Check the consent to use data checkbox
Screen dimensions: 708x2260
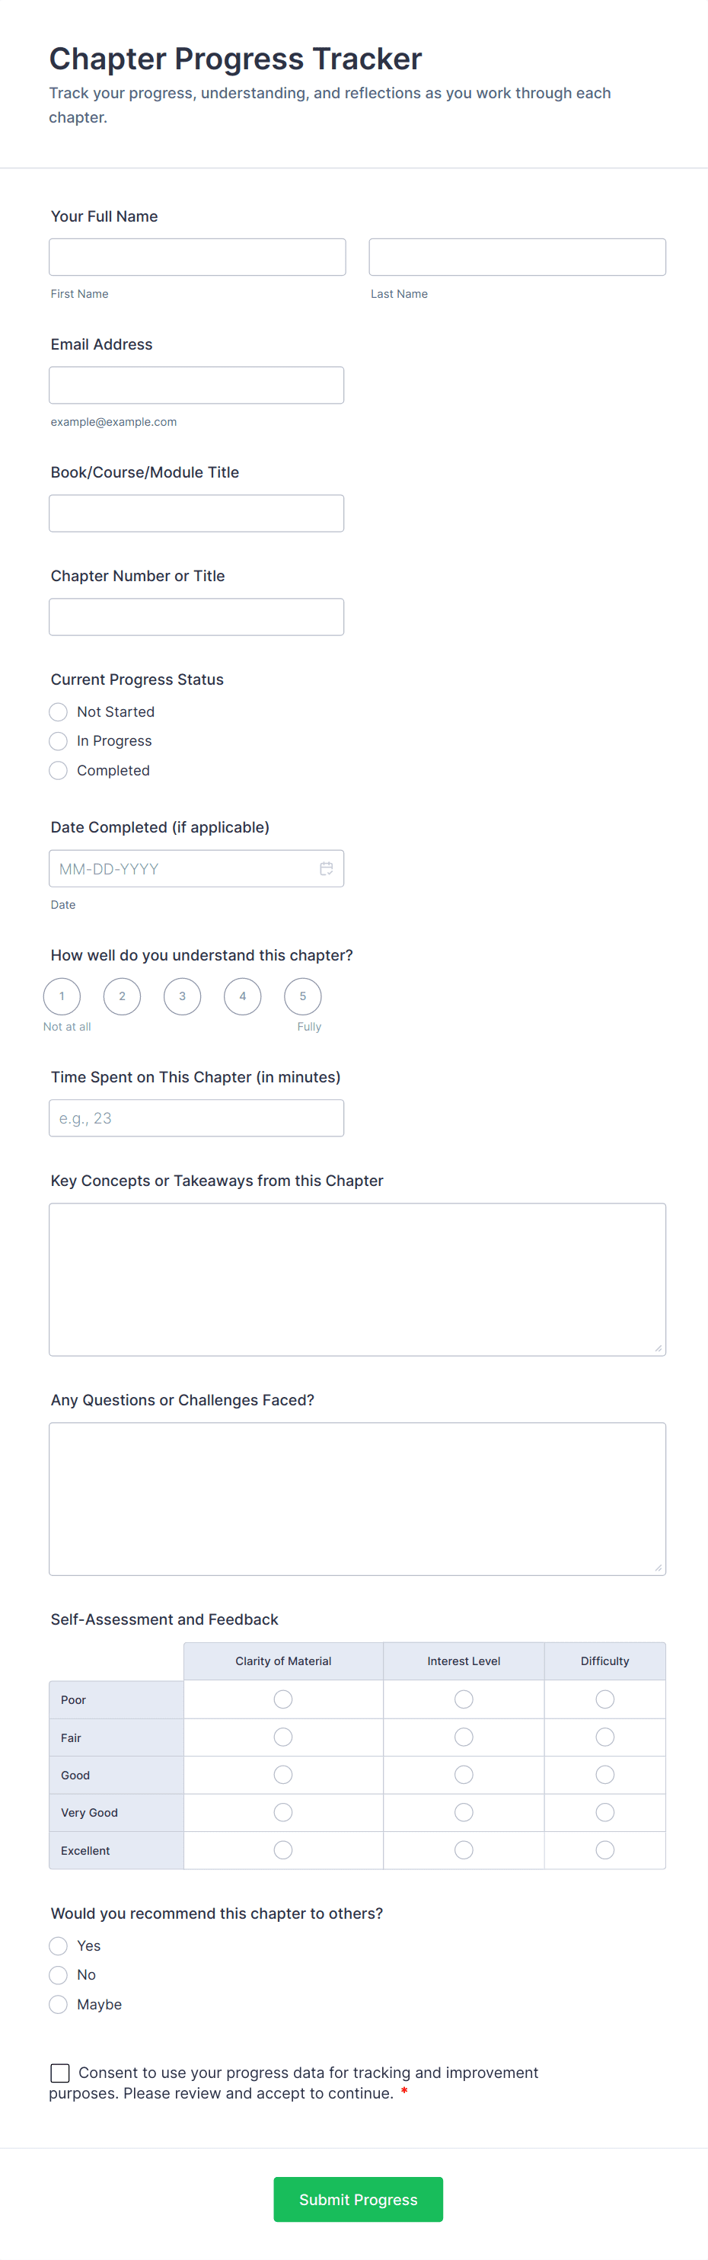point(59,2073)
